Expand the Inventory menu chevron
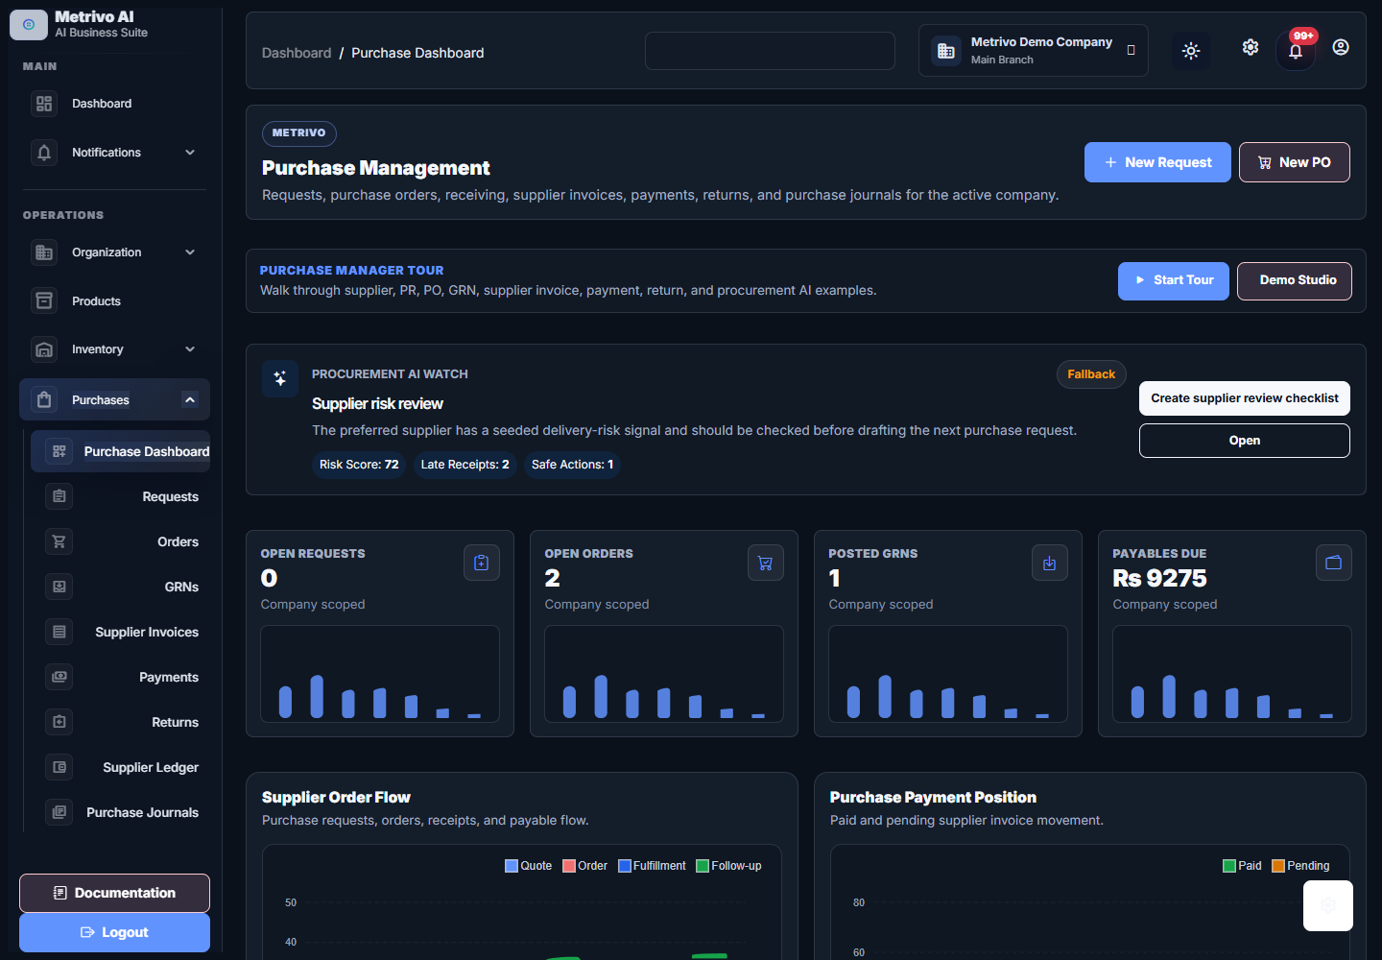The width and height of the screenshot is (1382, 960). 190,349
